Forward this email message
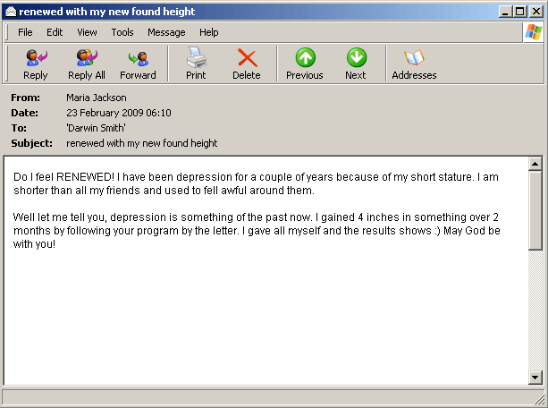The image size is (548, 408). (x=138, y=64)
